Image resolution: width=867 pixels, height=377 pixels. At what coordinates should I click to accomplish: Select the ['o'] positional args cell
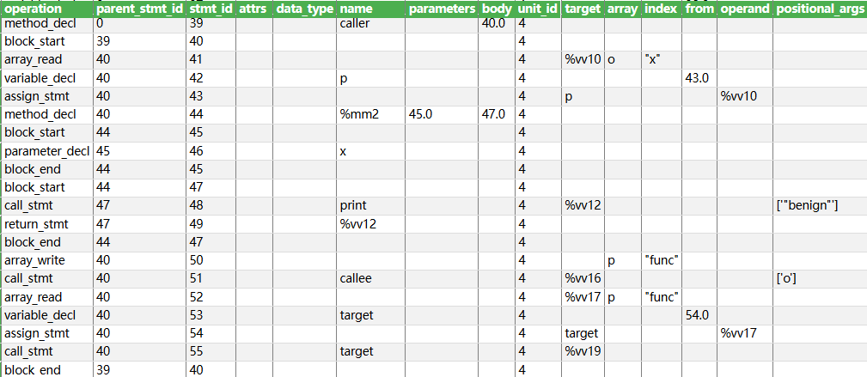pyautogui.click(x=820, y=278)
